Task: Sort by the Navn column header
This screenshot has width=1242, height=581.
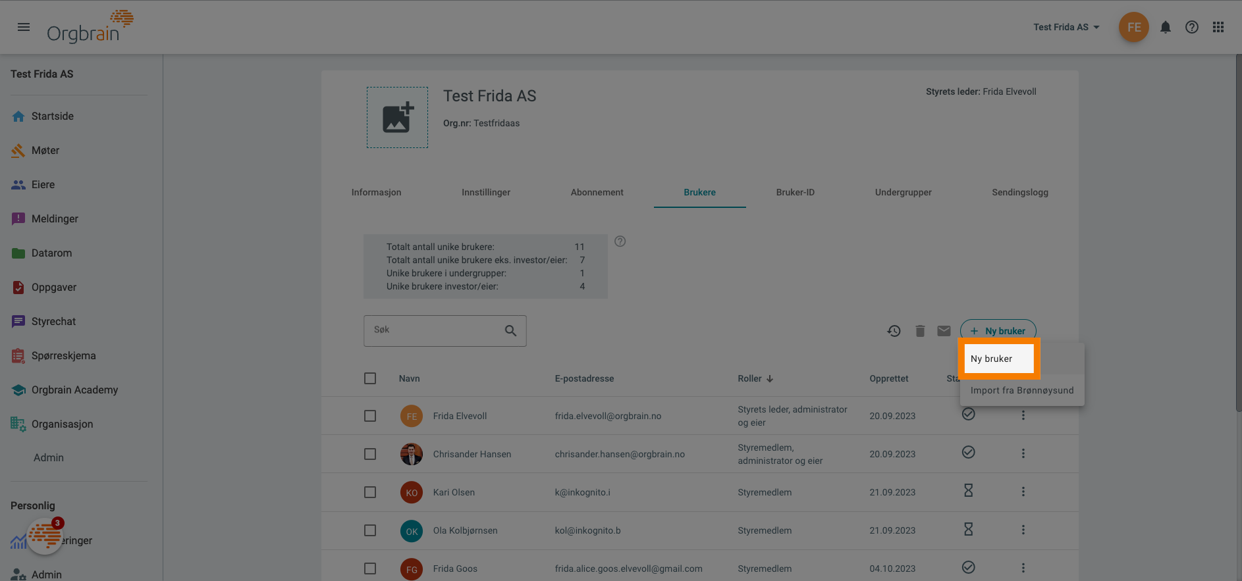Action: [x=409, y=378]
